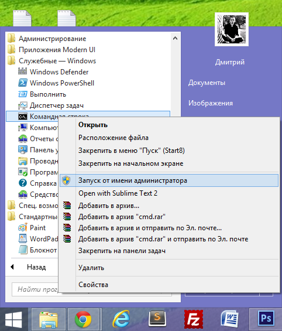Screen dimensions: 282x331
Task: Click the Командная строка cmd icon
Action: click(x=23, y=117)
